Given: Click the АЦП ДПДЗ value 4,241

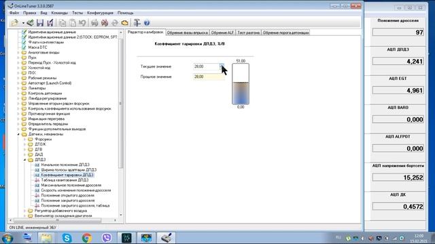Looking at the screenshot, I should point(398,62).
